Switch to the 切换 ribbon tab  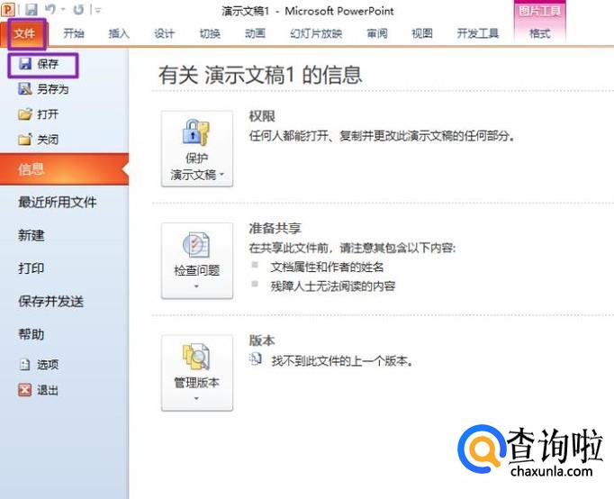coord(210,33)
